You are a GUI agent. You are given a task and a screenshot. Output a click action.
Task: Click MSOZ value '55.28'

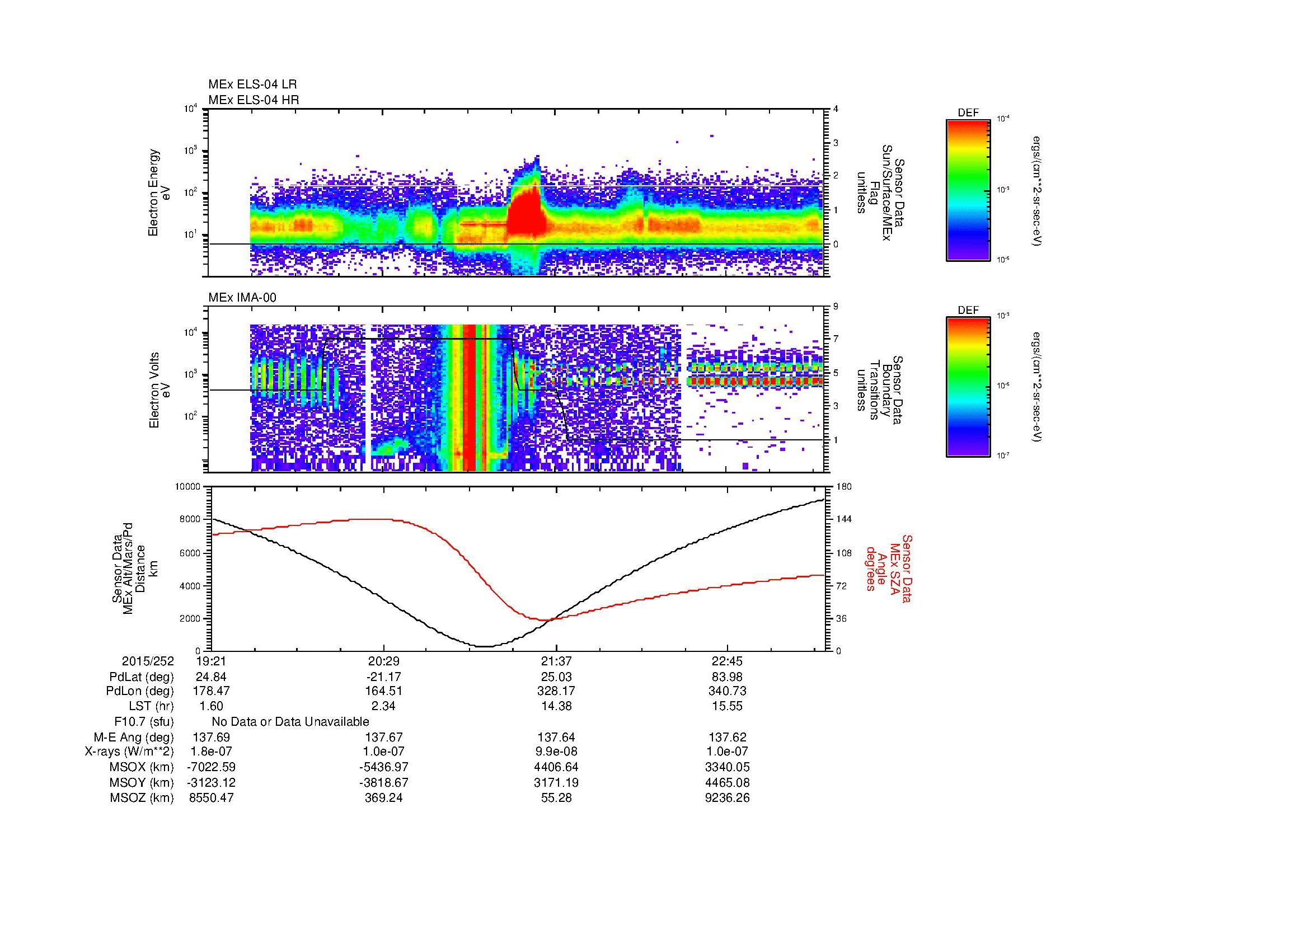[x=556, y=798]
